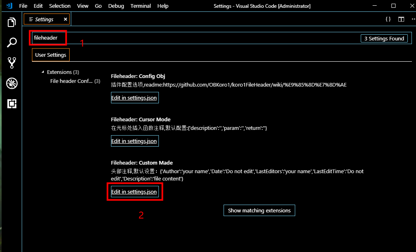Select the Settings editor tab
Screen dimensions: 416x252
[47, 19]
